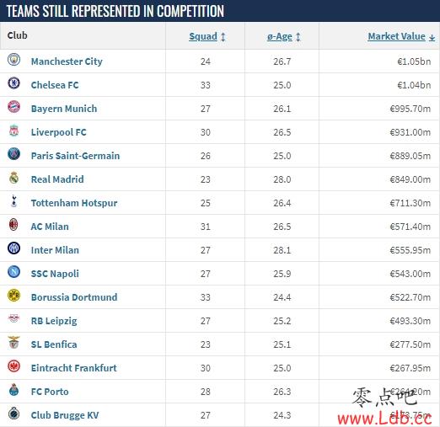
Task: Open the RB Leipzig club link
Action: (54, 321)
